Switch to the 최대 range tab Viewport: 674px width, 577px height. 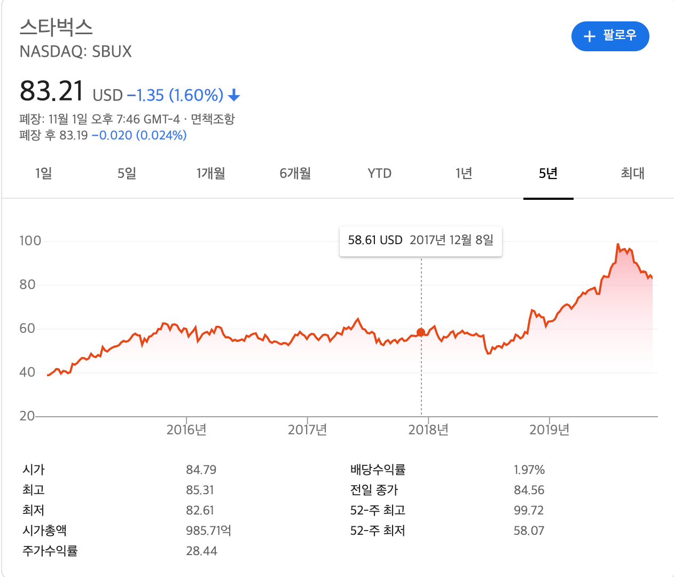(632, 173)
